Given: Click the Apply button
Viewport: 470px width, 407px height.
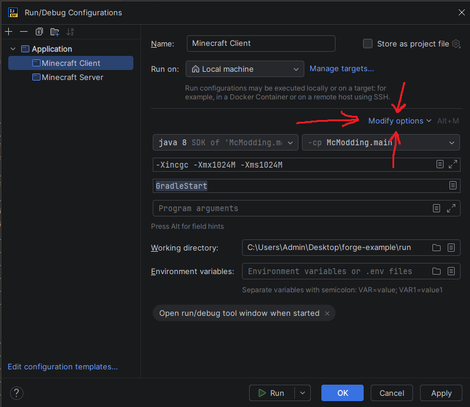Looking at the screenshot, I should point(441,393).
